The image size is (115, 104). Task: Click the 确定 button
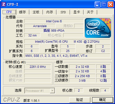(103, 100)
